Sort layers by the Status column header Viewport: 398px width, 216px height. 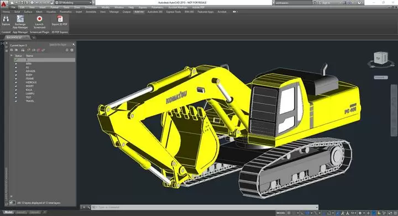click(18, 55)
